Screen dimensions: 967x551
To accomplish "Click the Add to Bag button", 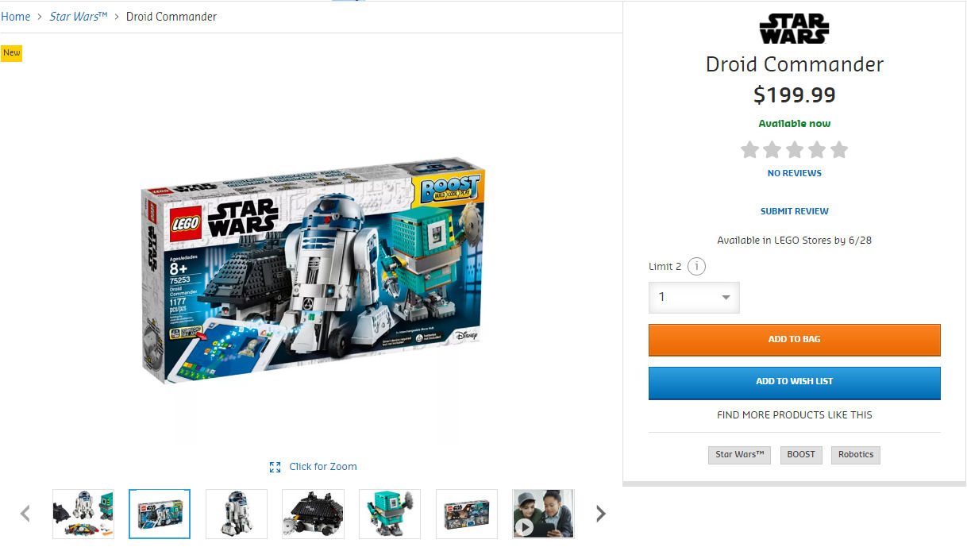I will point(795,340).
